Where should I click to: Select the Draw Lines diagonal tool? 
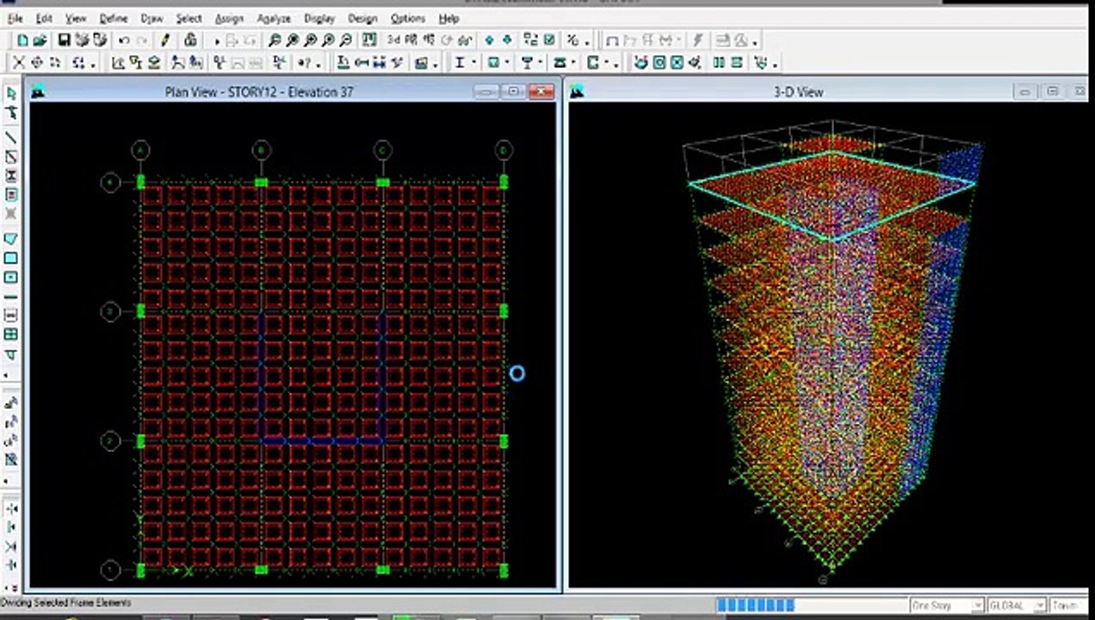(x=11, y=138)
